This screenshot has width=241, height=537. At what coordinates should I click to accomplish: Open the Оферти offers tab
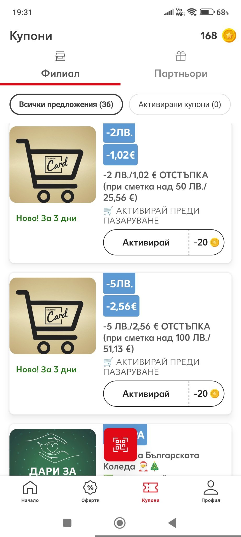90,491
